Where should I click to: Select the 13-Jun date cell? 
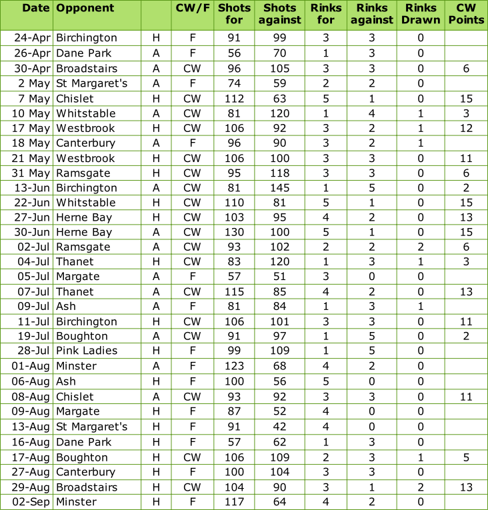(35, 188)
